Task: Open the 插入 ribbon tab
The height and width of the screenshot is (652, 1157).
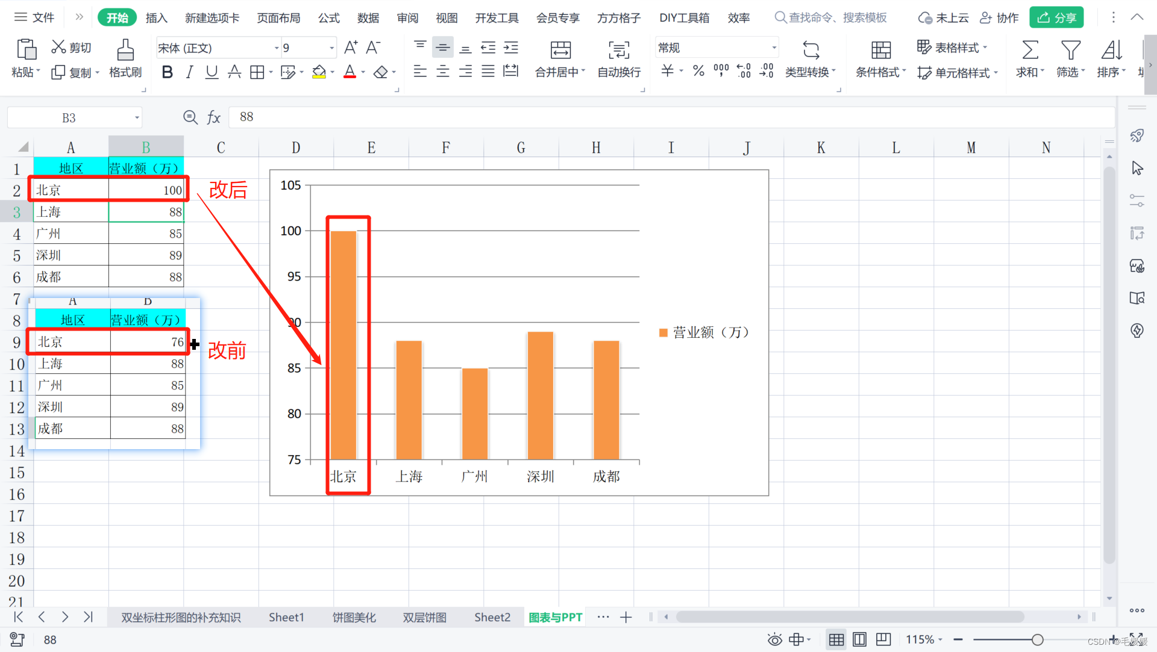Action: click(156, 18)
